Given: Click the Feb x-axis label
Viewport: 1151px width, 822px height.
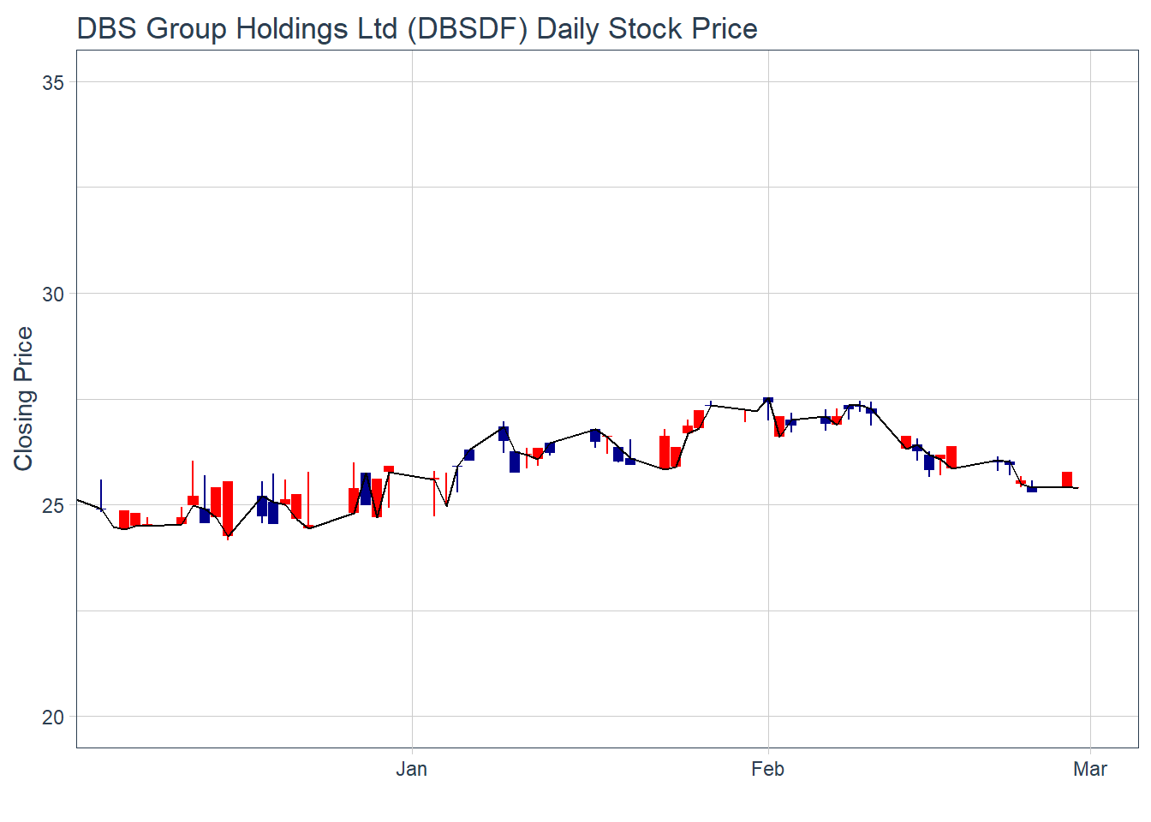Looking at the screenshot, I should pos(767,769).
